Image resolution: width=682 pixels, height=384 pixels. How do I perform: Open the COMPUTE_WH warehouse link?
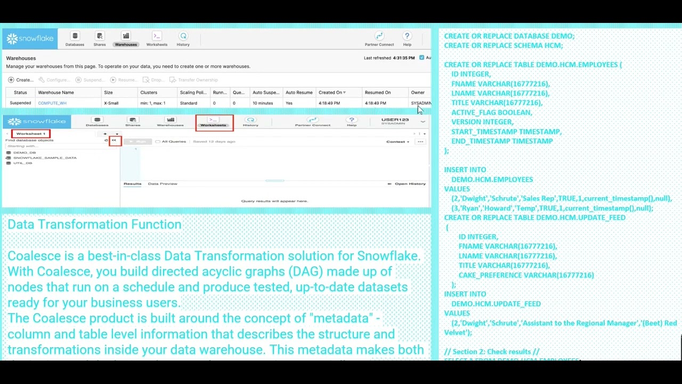pyautogui.click(x=52, y=103)
